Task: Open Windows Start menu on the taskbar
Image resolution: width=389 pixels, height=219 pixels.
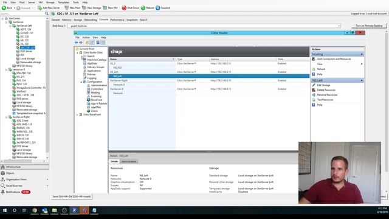Action: [x=5, y=210]
